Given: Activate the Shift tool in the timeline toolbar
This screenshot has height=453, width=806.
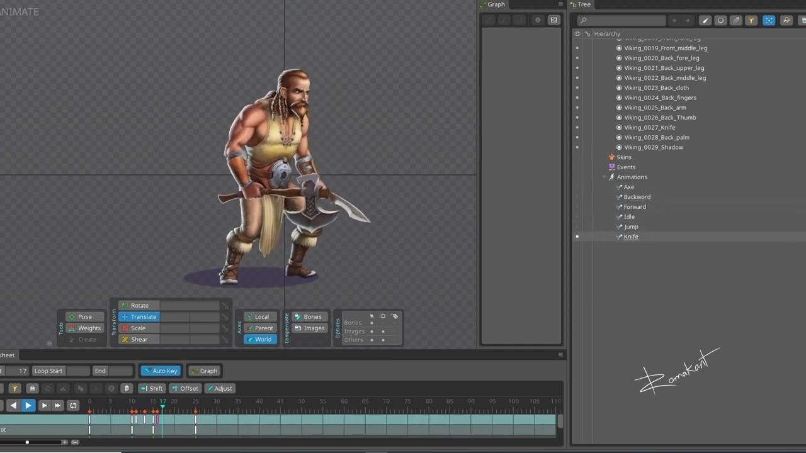Looking at the screenshot, I should click(152, 388).
